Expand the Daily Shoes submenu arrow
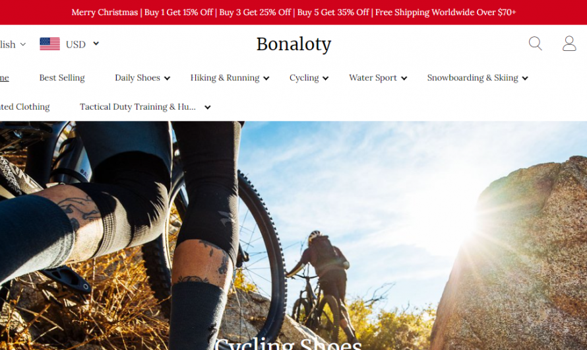The image size is (587, 350). point(167,79)
